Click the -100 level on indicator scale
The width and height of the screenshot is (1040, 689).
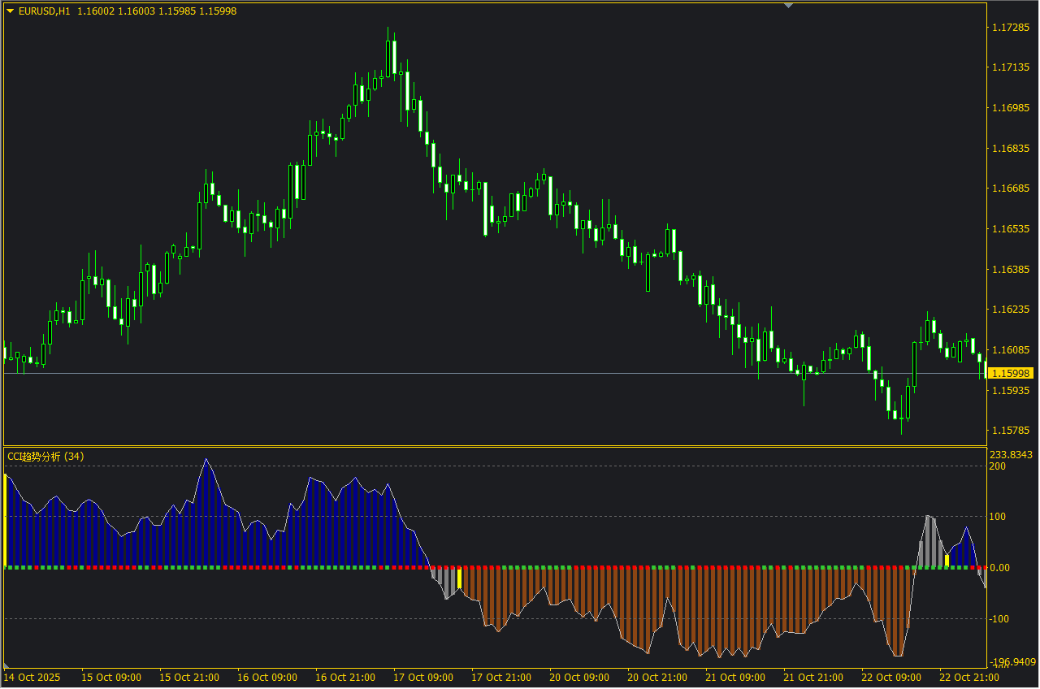click(999, 619)
